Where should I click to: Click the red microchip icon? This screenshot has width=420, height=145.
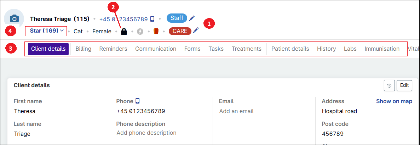tap(156, 32)
